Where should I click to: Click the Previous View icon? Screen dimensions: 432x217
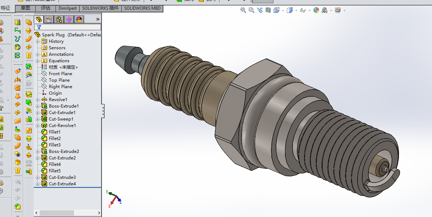point(260,10)
